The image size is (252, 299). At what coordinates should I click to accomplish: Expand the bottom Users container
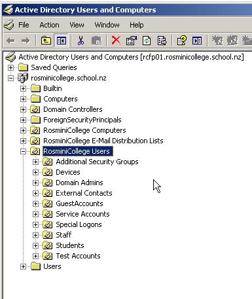coord(23,266)
